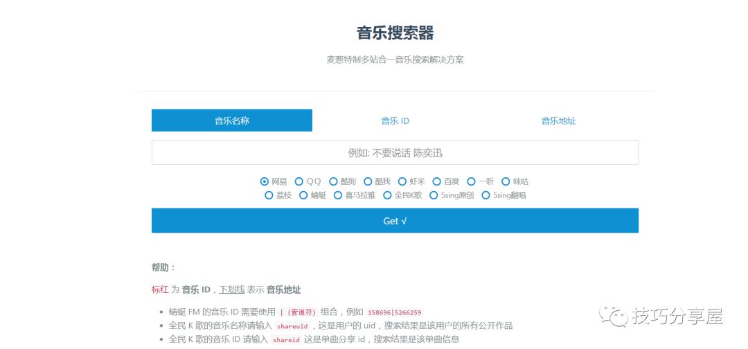Choose the 酷我 radio option

(368, 181)
